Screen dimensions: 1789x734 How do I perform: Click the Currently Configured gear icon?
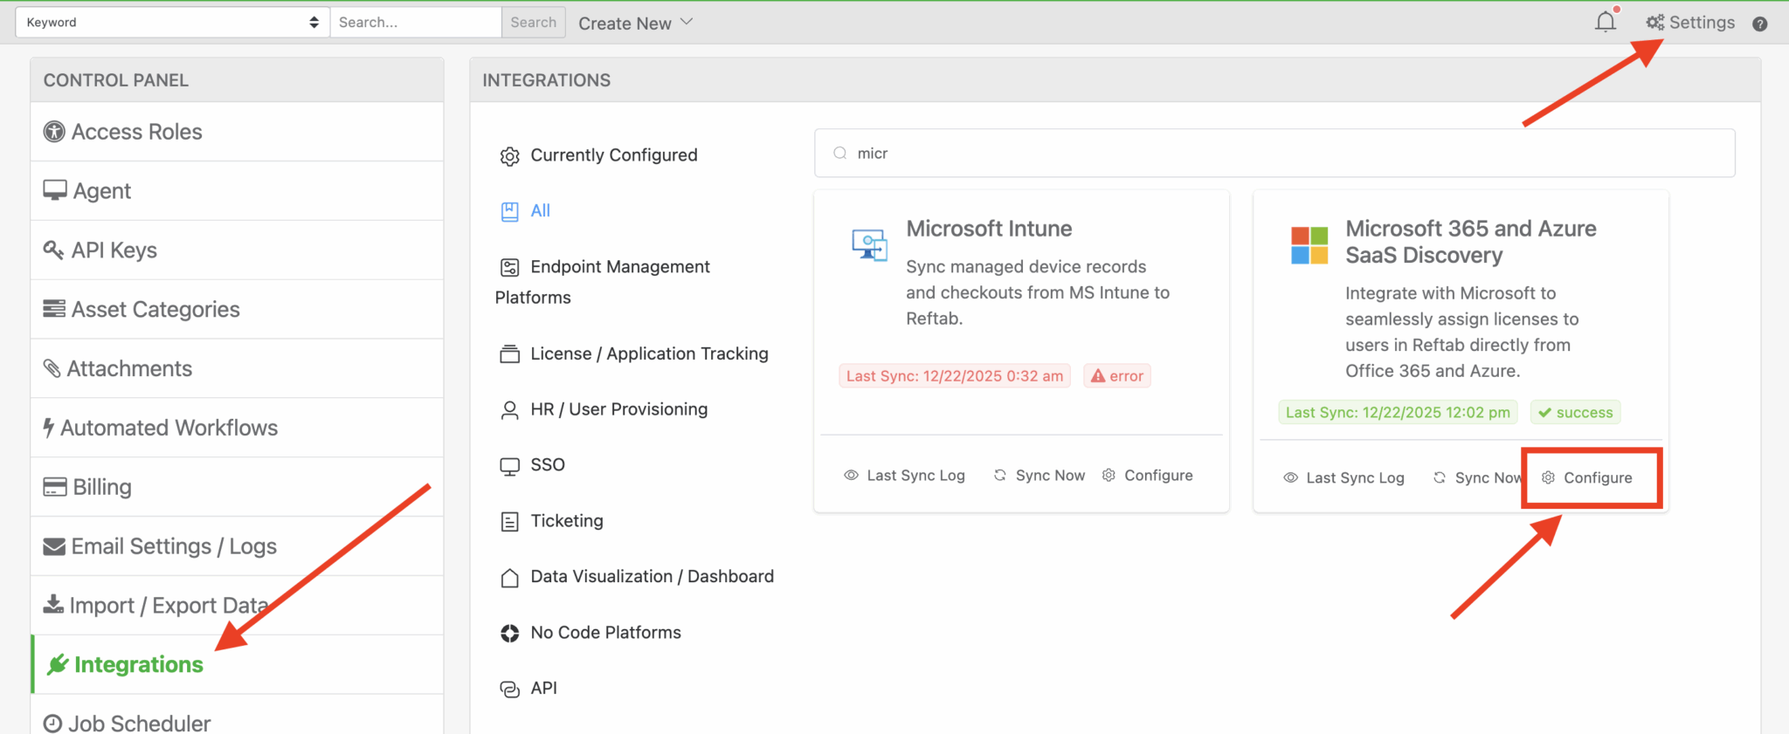(509, 156)
